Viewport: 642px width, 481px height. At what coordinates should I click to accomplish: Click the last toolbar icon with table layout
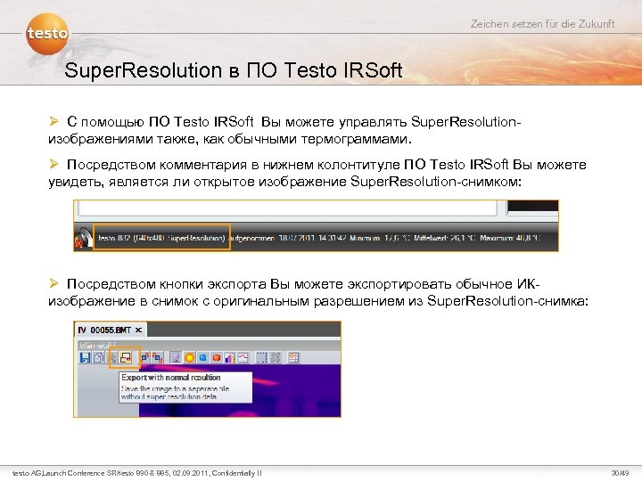tap(293, 358)
